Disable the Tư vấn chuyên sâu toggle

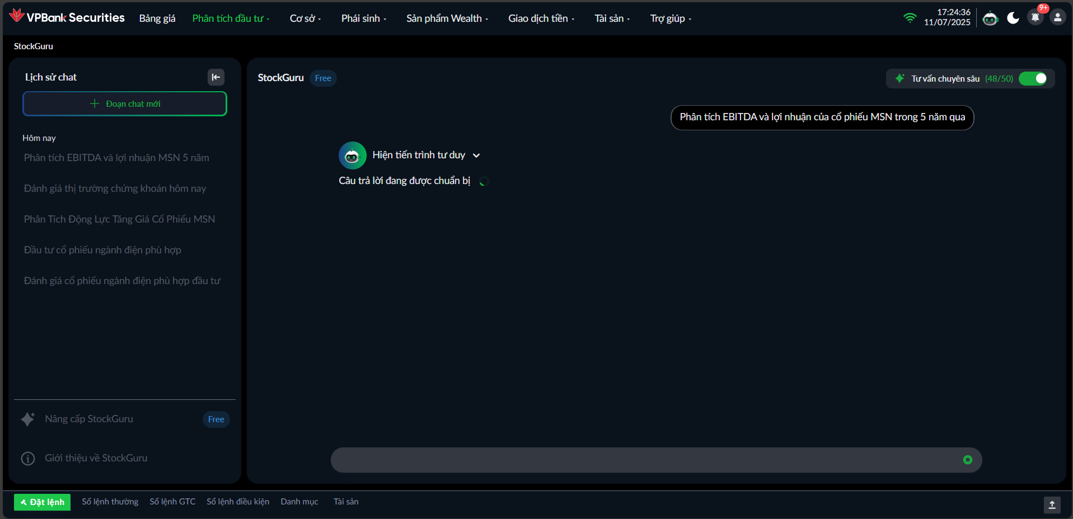[x=1033, y=79]
